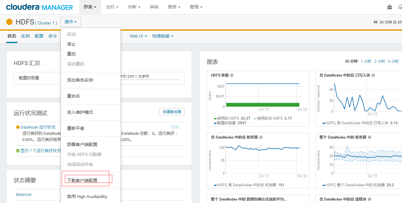
Task: Open the 诊断 dropdown menu
Action: [134, 7]
